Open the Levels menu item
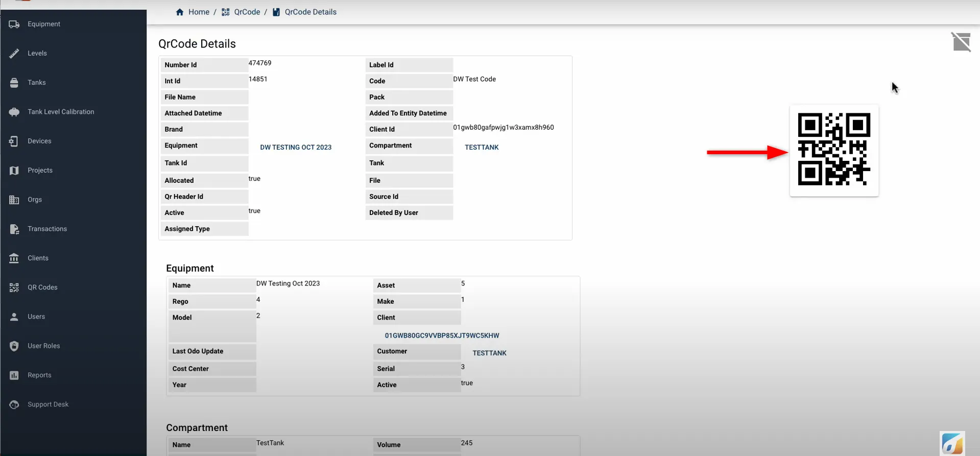Viewport: 980px width, 456px height. pyautogui.click(x=37, y=53)
